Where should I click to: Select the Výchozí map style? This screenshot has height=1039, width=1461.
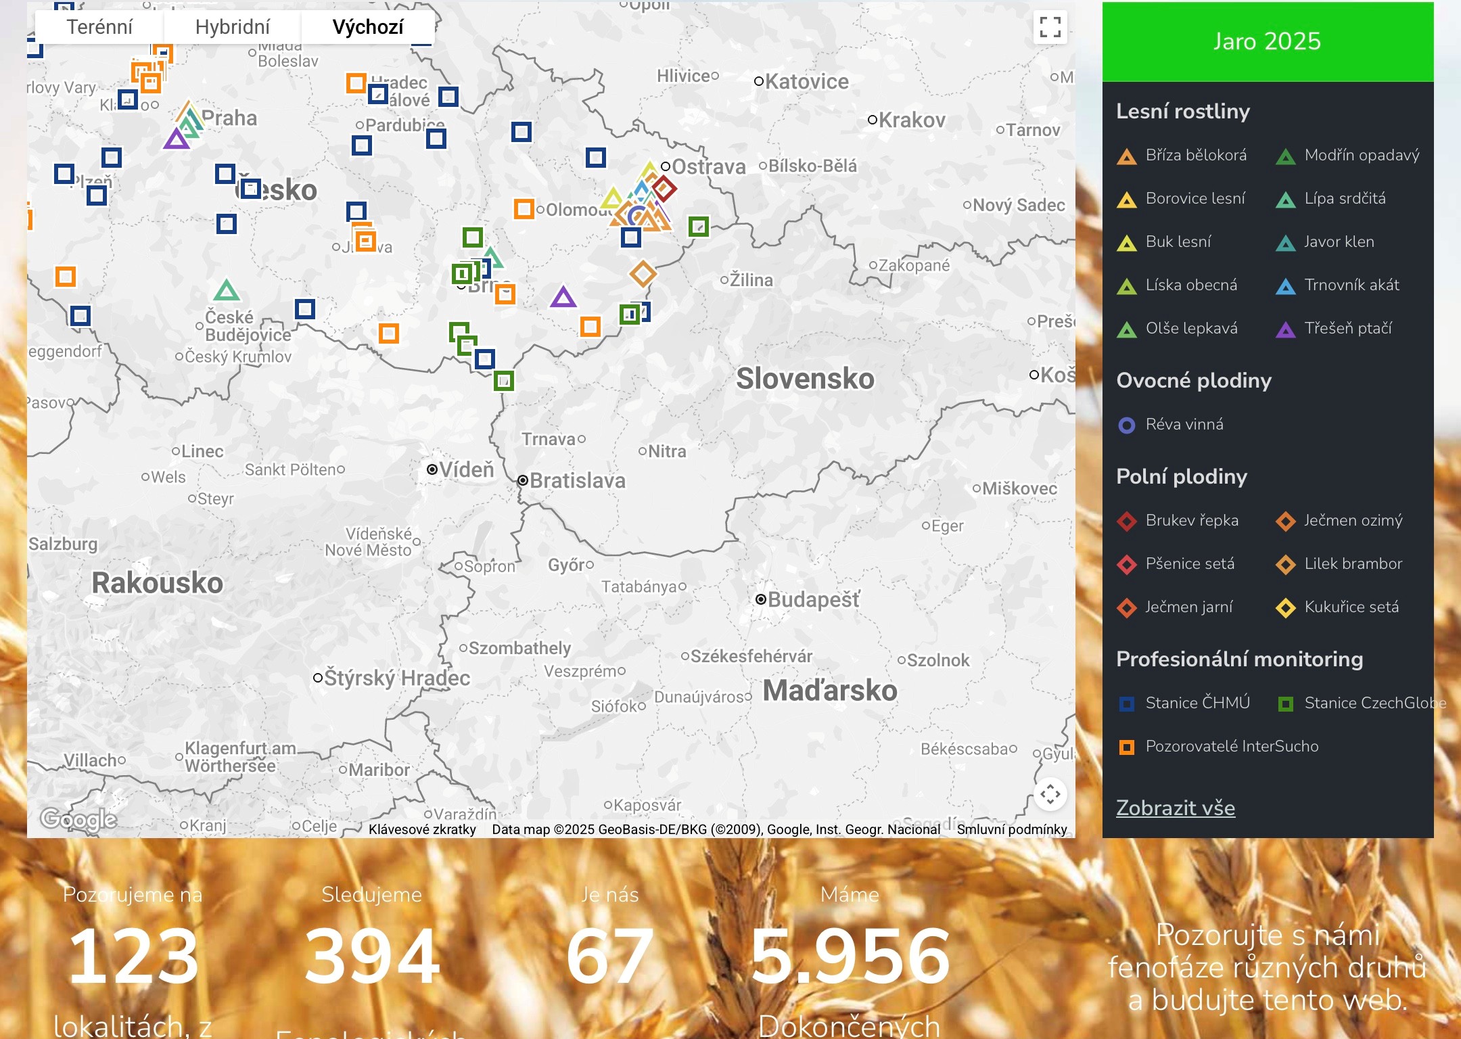click(x=367, y=27)
